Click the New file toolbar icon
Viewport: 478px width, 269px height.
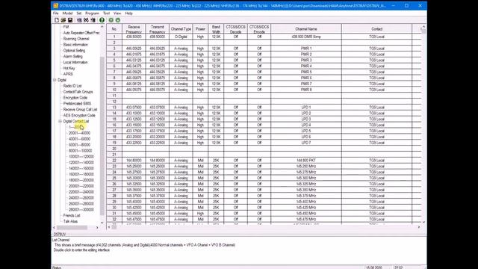point(57,20)
